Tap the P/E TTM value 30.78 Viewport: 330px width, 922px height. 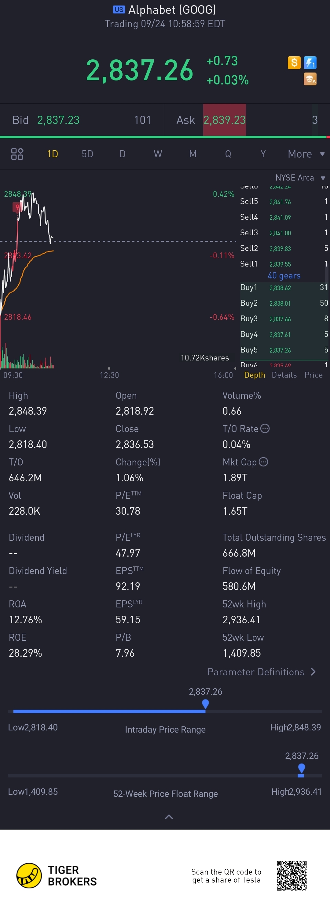pos(128,511)
